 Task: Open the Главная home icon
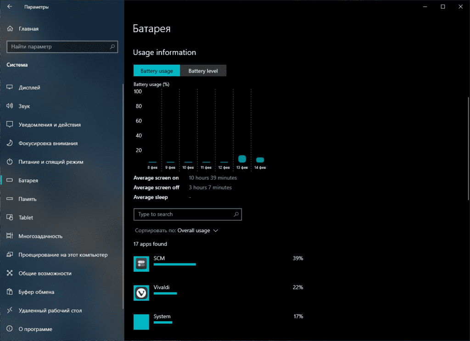pyautogui.click(x=10, y=28)
